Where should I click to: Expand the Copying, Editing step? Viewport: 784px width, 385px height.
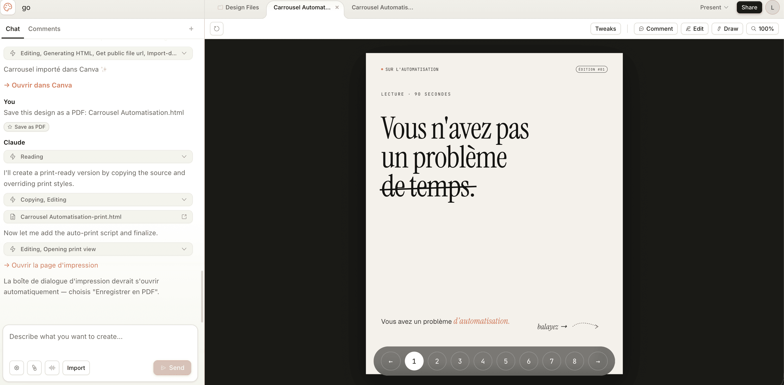coord(98,200)
